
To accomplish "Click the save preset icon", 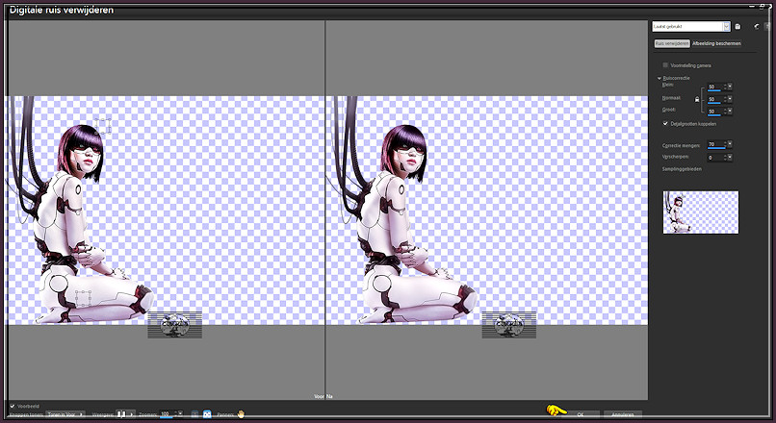I will coord(737,27).
